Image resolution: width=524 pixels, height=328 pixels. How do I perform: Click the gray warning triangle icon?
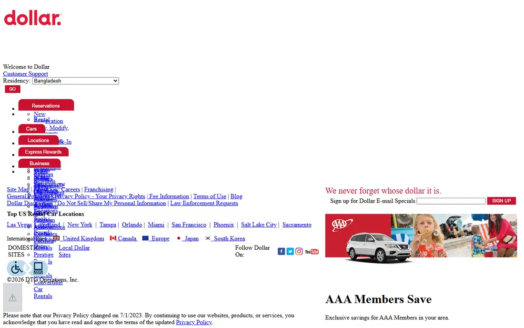13,297
